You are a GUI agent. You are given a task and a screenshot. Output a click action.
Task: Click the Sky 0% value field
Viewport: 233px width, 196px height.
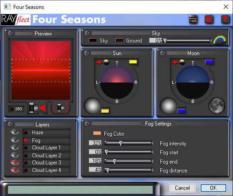click(x=156, y=40)
